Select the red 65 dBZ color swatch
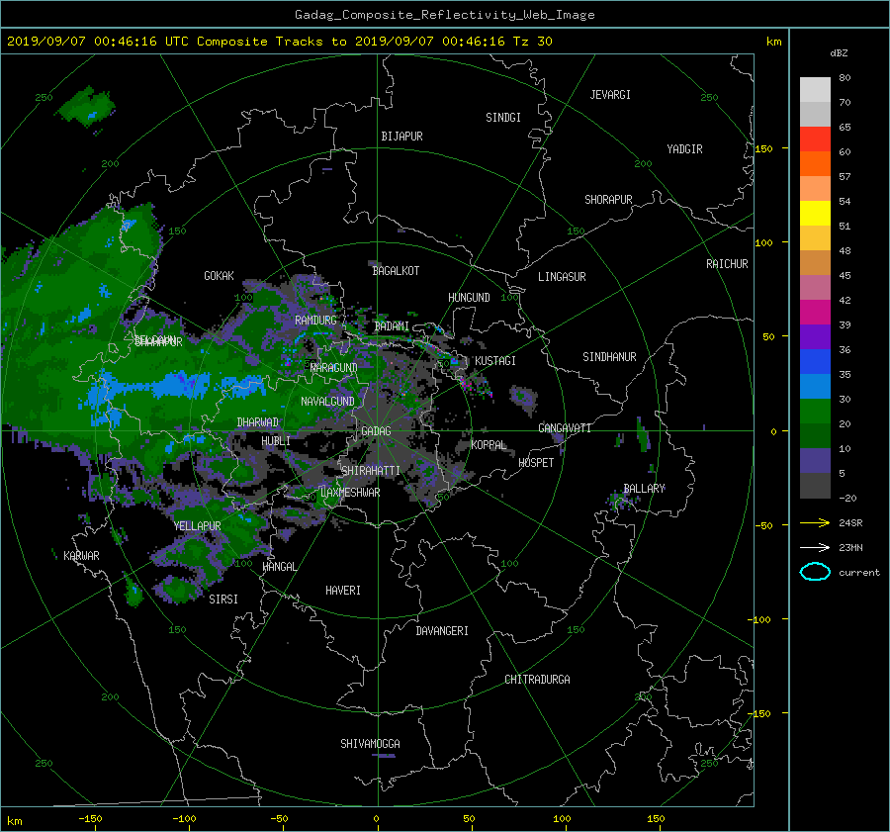The height and width of the screenshot is (832, 890). [815, 139]
